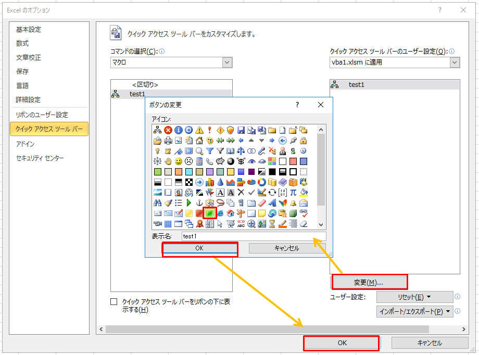Select the orange square swatch icon

pyautogui.click(x=179, y=172)
